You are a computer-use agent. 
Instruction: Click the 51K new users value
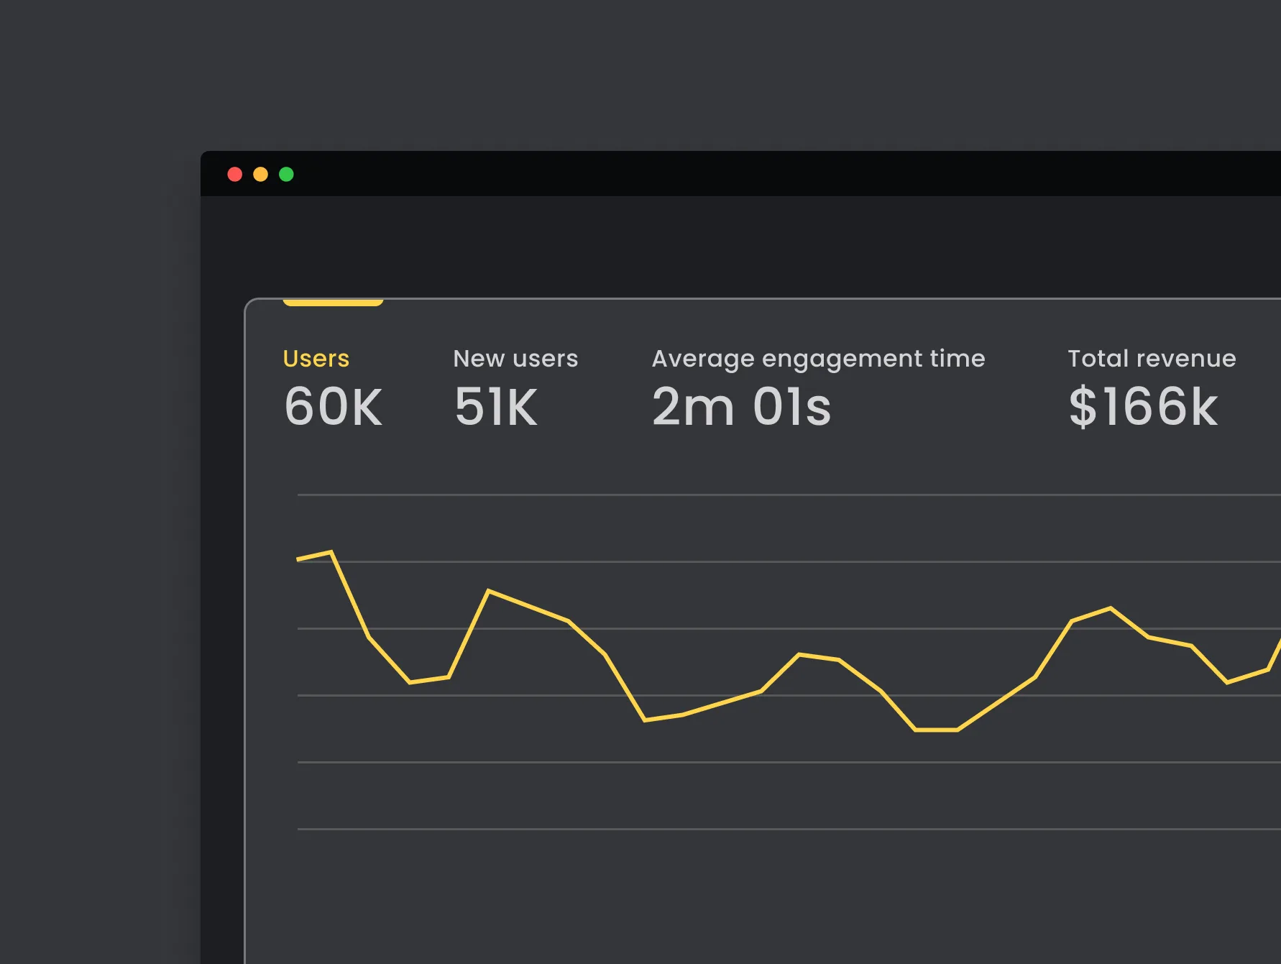[496, 407]
